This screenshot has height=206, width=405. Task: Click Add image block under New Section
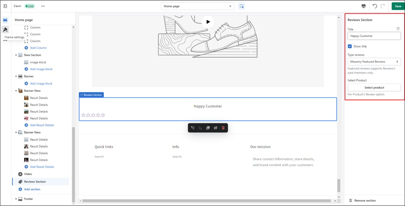[x=41, y=69]
